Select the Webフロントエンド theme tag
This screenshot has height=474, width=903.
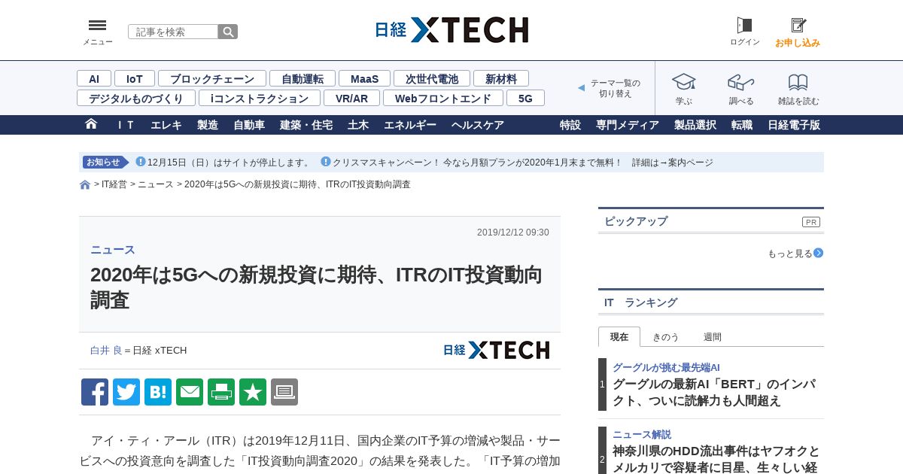pyautogui.click(x=443, y=98)
